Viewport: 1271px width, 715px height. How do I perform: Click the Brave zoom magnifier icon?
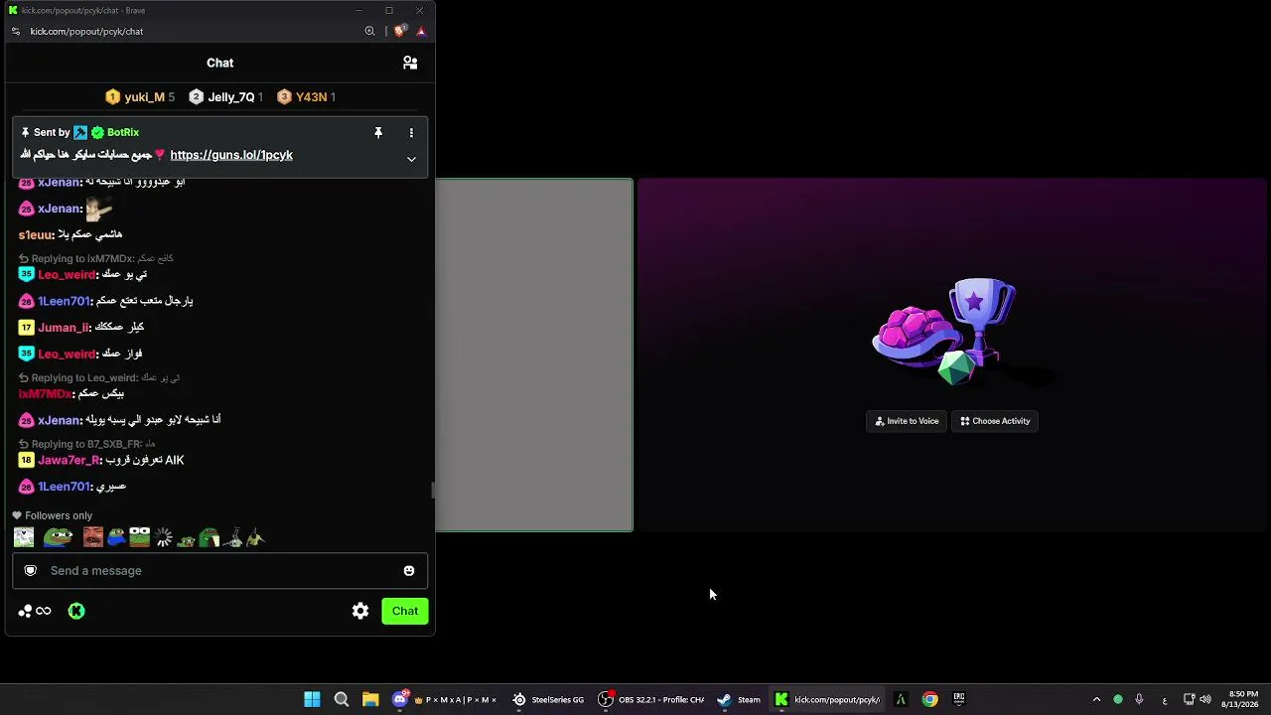[369, 31]
